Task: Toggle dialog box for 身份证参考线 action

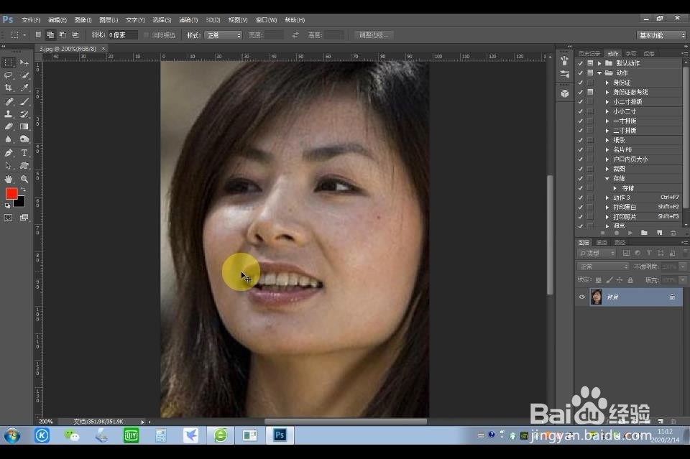Action: coord(590,92)
